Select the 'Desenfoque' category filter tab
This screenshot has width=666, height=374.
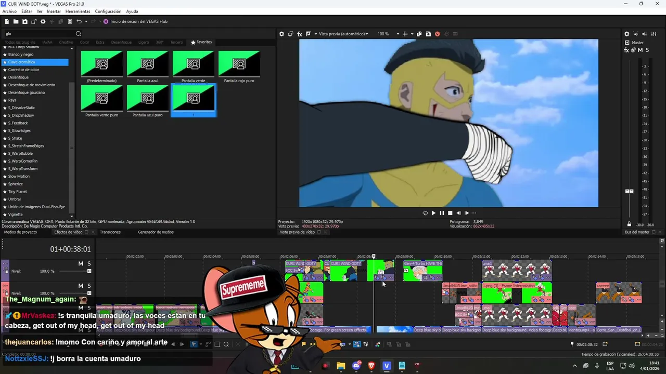tap(121, 42)
